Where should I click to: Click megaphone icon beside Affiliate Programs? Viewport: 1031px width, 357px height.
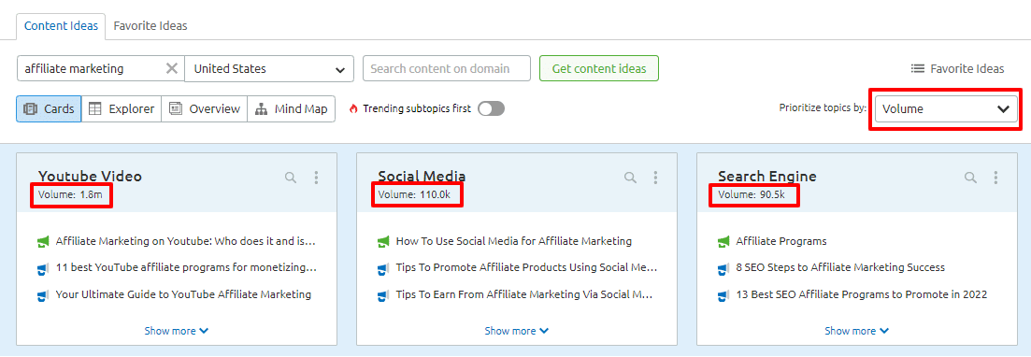click(723, 242)
